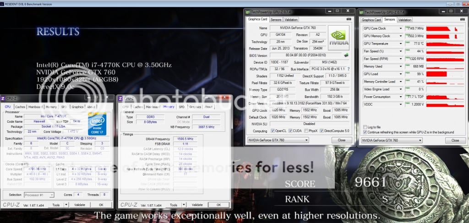469x223 pixels.
Task: Toggle the PhysX checkbox
Action: point(306,130)
